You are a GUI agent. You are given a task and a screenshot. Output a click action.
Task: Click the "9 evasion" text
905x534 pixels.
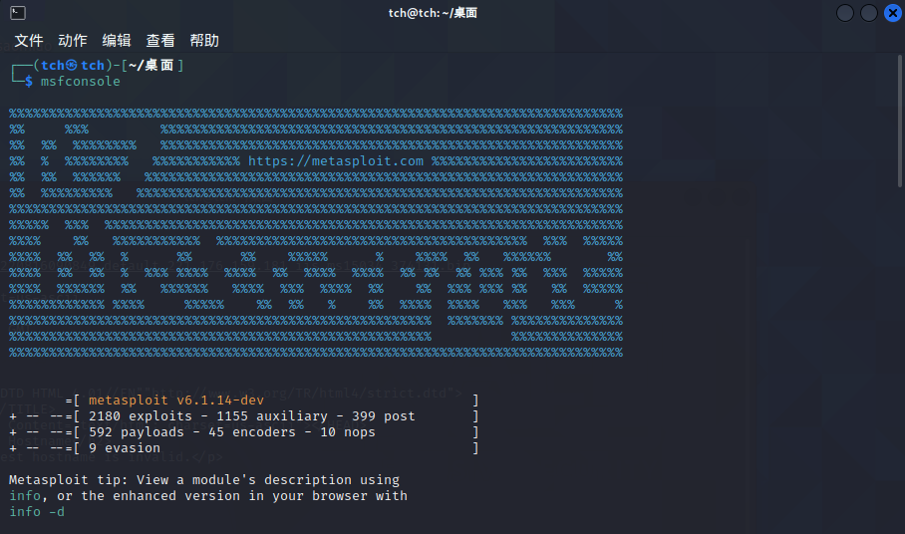tap(125, 448)
